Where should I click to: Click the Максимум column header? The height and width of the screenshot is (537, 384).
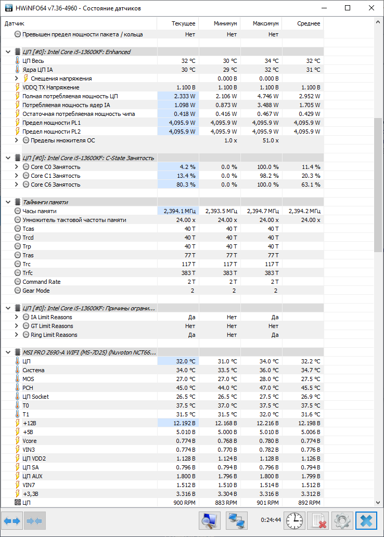tap(261, 23)
